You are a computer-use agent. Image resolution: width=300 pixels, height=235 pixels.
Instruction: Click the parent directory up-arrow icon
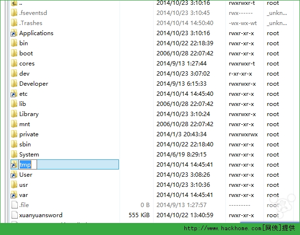click(x=14, y=3)
